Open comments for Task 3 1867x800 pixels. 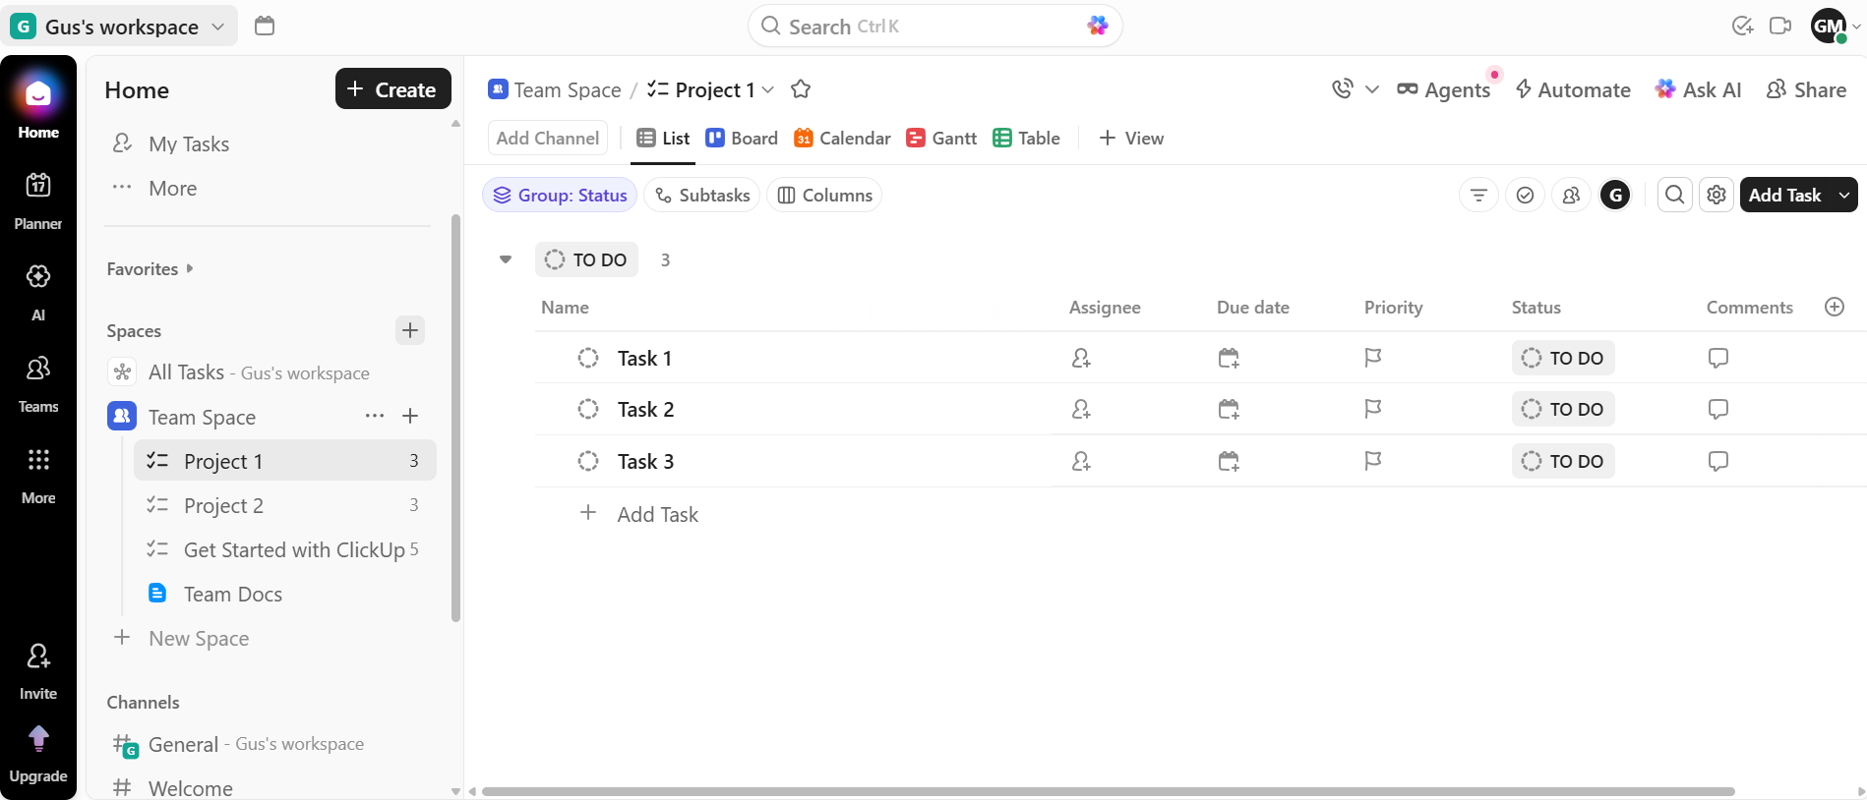[x=1718, y=461]
